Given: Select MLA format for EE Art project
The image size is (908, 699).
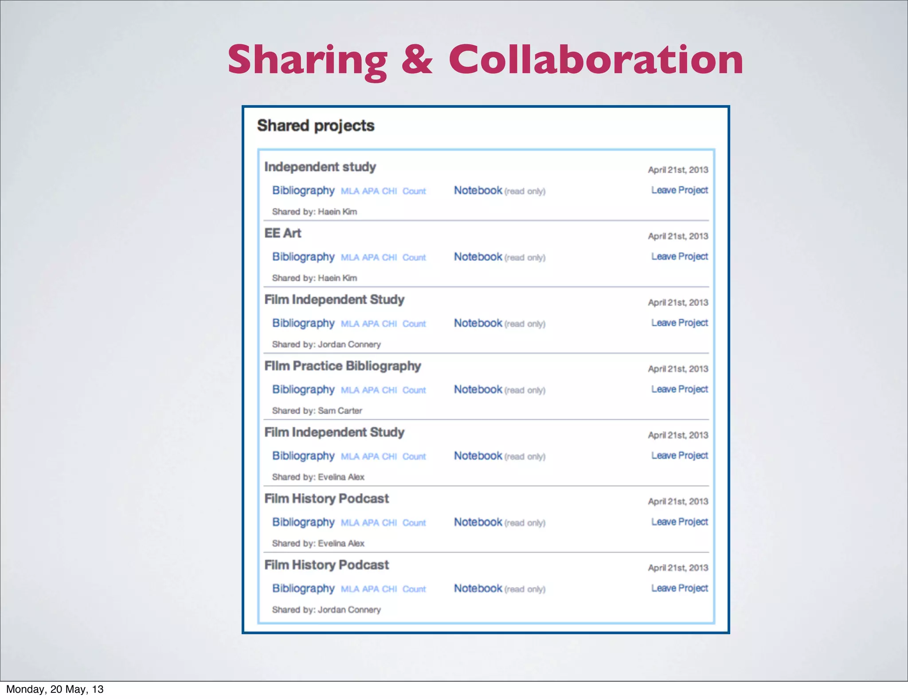Looking at the screenshot, I should pos(350,258).
